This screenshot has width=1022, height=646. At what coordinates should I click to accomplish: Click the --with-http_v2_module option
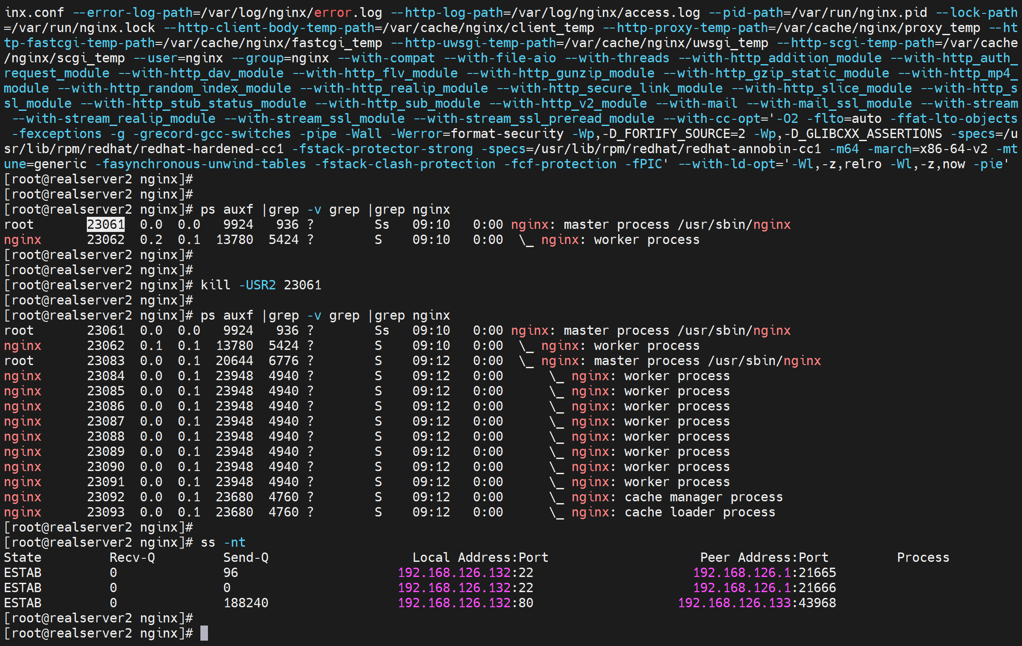click(568, 103)
